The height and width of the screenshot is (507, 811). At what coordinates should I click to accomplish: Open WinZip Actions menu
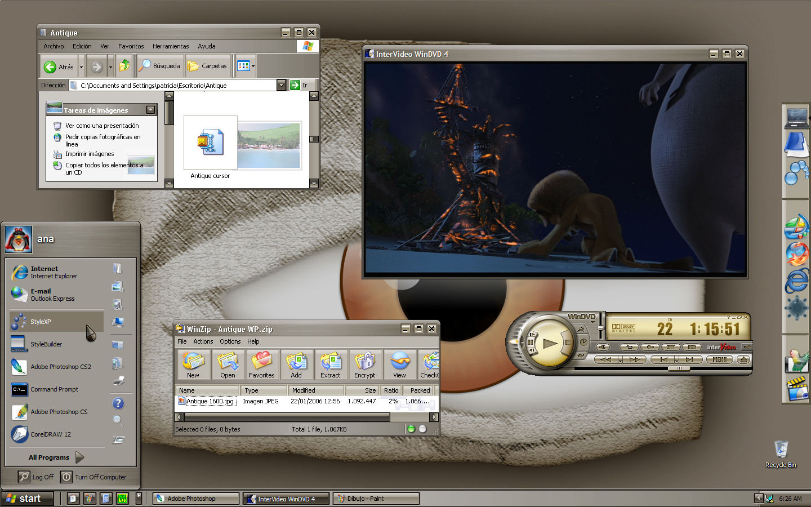(x=203, y=341)
